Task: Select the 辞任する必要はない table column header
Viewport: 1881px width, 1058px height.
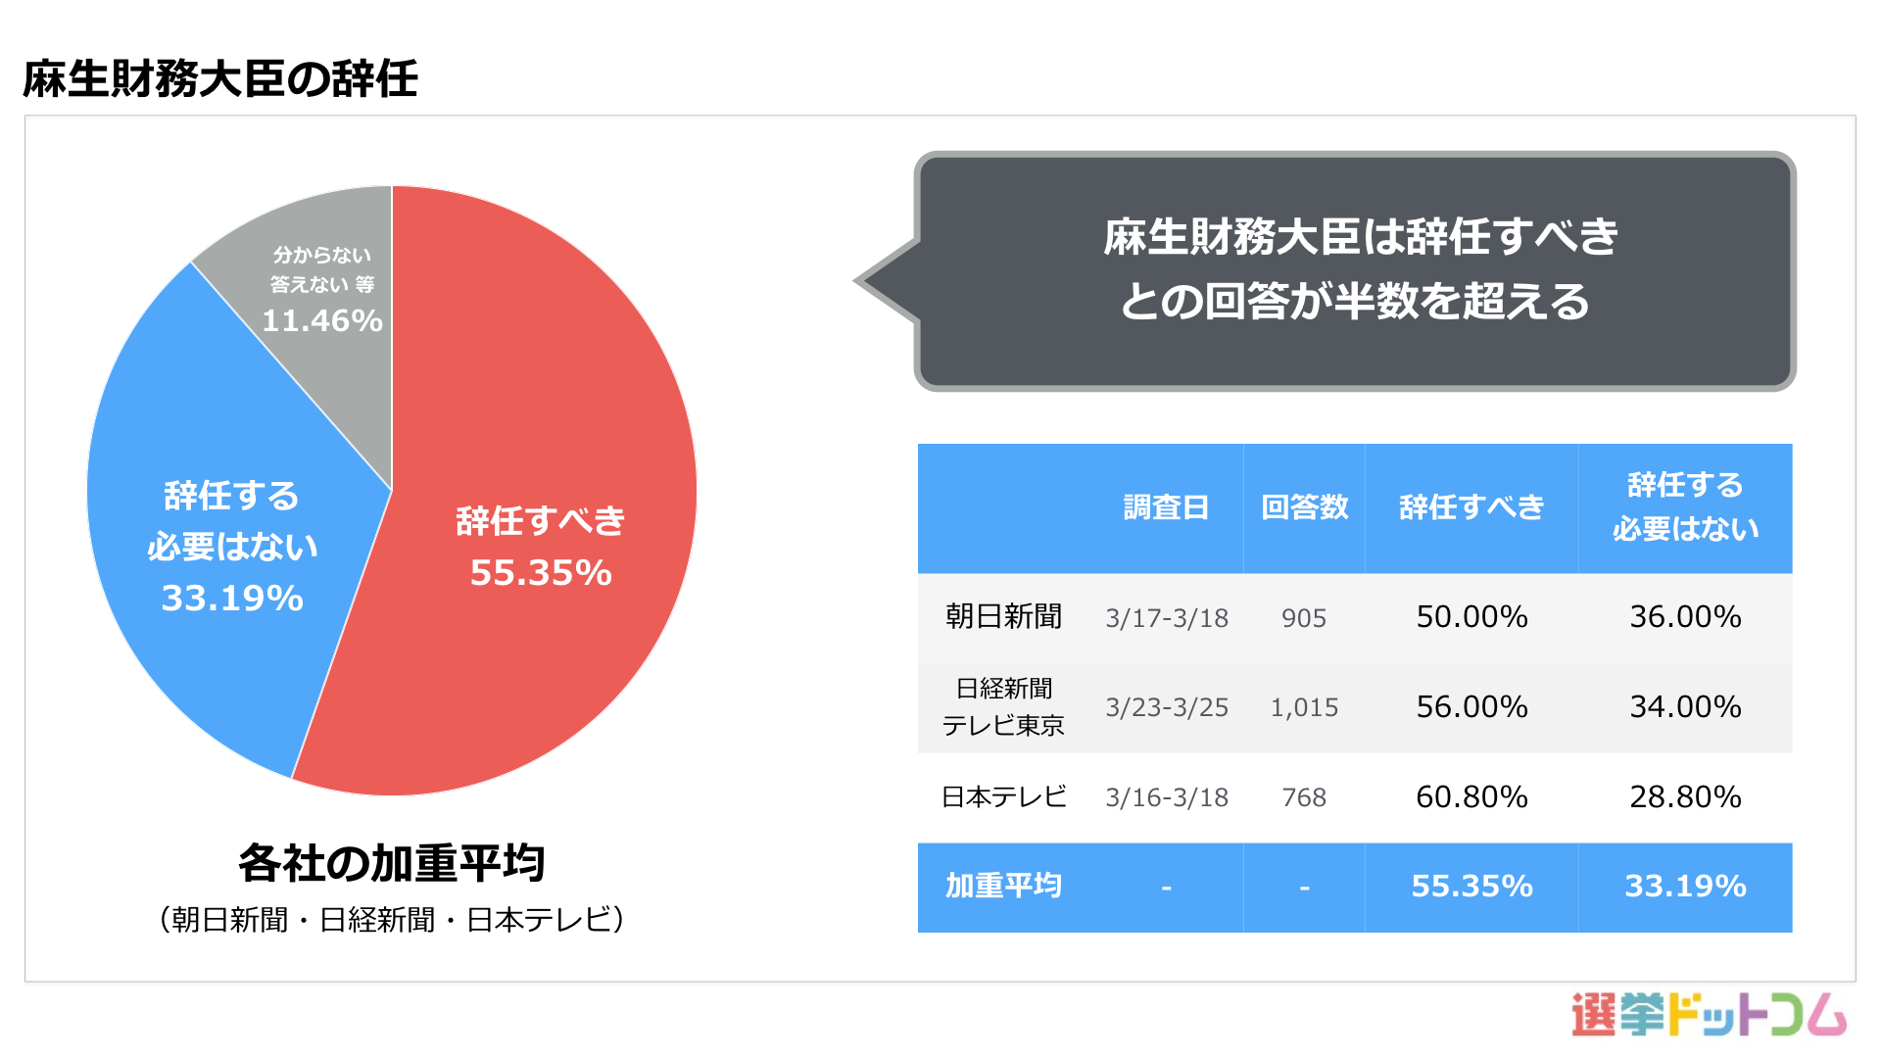Action: [1685, 507]
